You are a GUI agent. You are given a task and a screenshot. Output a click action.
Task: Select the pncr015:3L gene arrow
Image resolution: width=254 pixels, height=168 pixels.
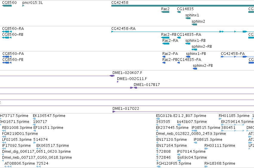(23, 6)
